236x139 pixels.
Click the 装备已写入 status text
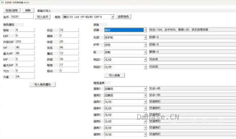pos(44,11)
